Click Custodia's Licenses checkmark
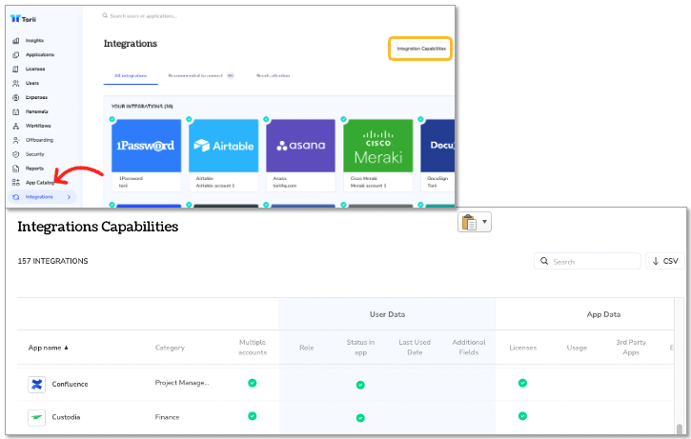 [522, 416]
